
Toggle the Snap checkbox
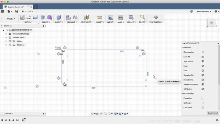(202, 66)
